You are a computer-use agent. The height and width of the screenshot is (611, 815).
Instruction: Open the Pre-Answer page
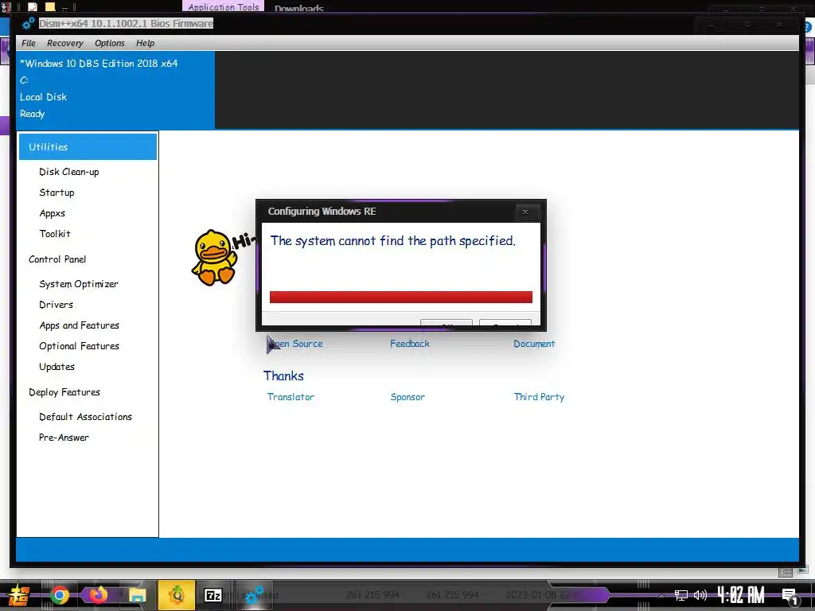coord(64,438)
